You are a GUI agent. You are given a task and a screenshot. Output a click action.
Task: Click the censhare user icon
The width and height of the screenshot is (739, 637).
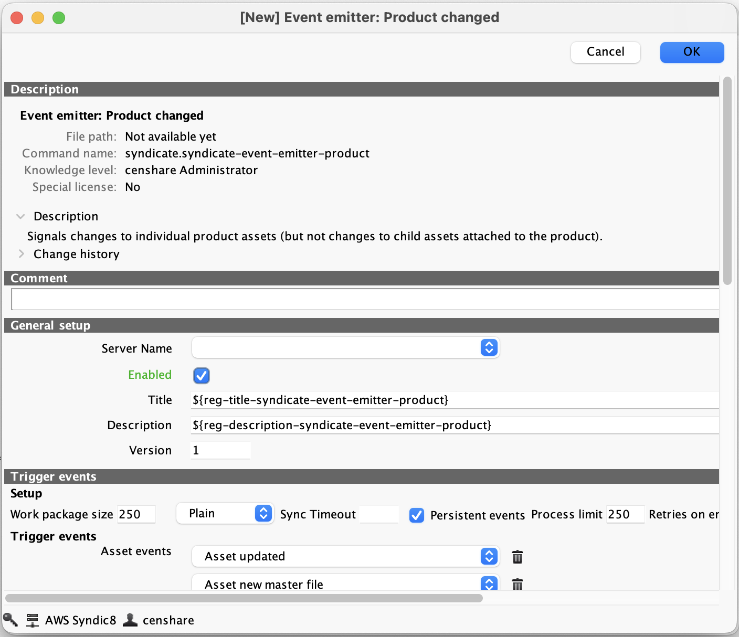[x=130, y=620]
